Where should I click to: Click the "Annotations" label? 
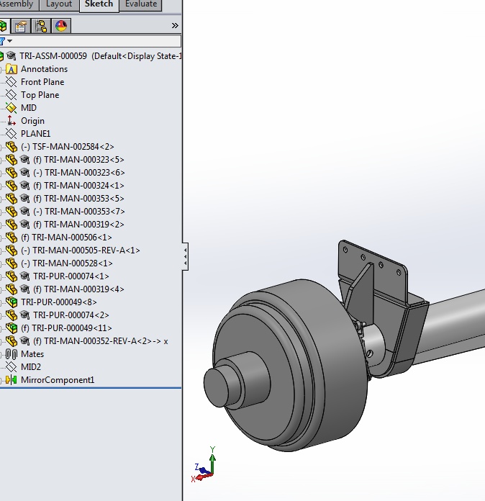click(x=45, y=69)
